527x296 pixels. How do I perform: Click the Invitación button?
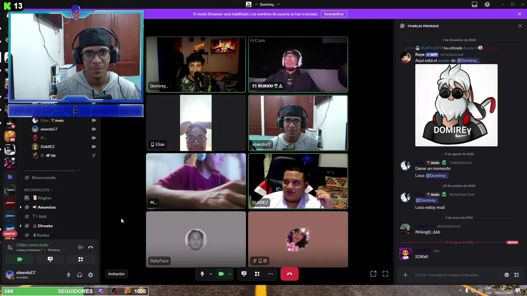click(117, 274)
